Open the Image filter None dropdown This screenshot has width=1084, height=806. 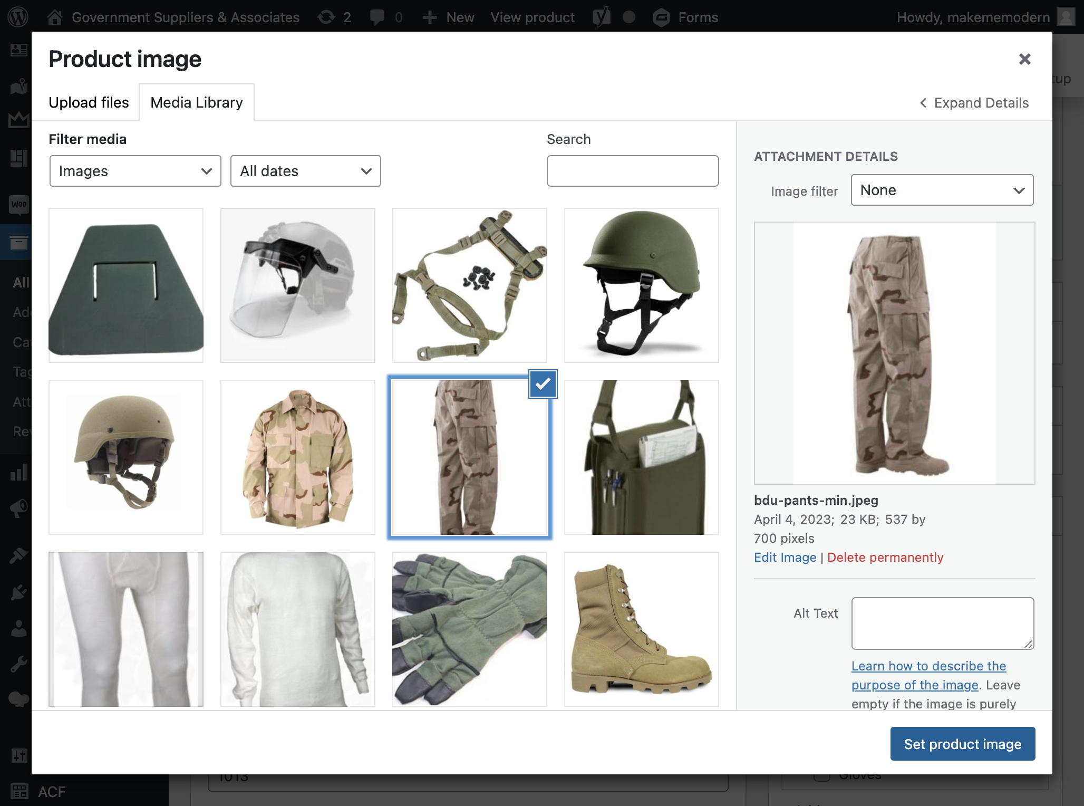(x=942, y=190)
